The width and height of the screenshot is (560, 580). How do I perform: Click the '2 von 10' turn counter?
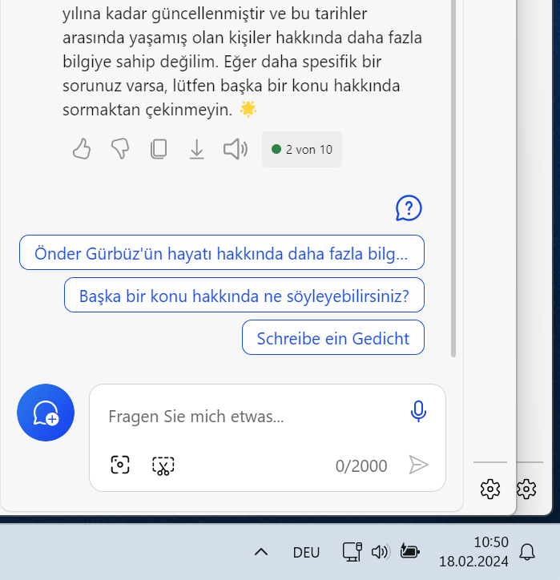pos(302,150)
